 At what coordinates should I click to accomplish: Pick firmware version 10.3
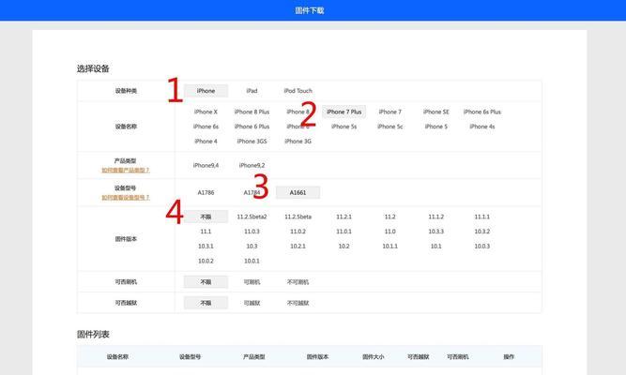252,247
